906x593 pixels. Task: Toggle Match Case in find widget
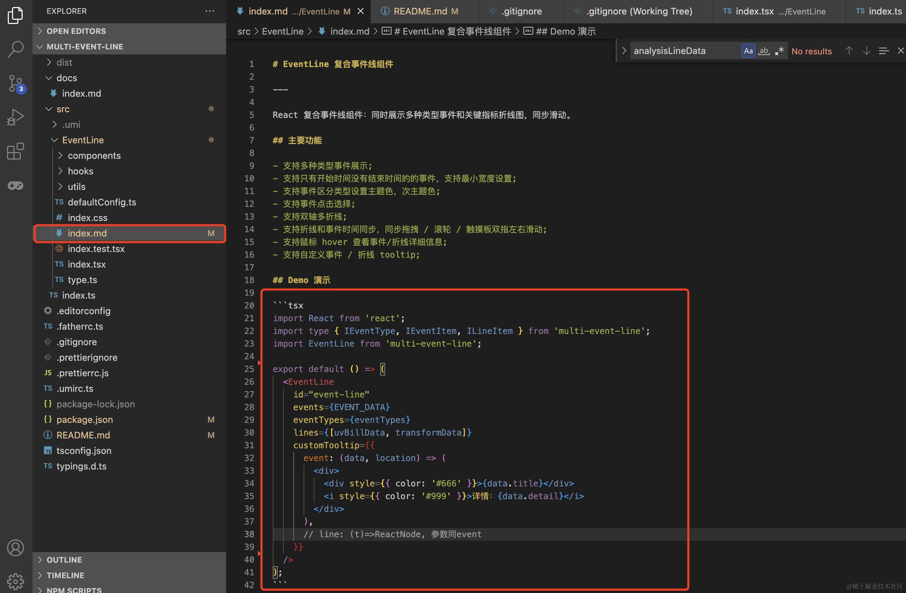[x=748, y=50]
